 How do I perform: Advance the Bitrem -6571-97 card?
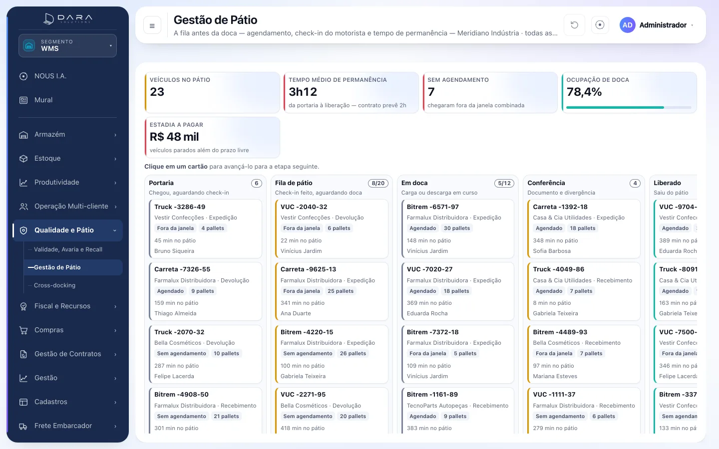tap(458, 228)
